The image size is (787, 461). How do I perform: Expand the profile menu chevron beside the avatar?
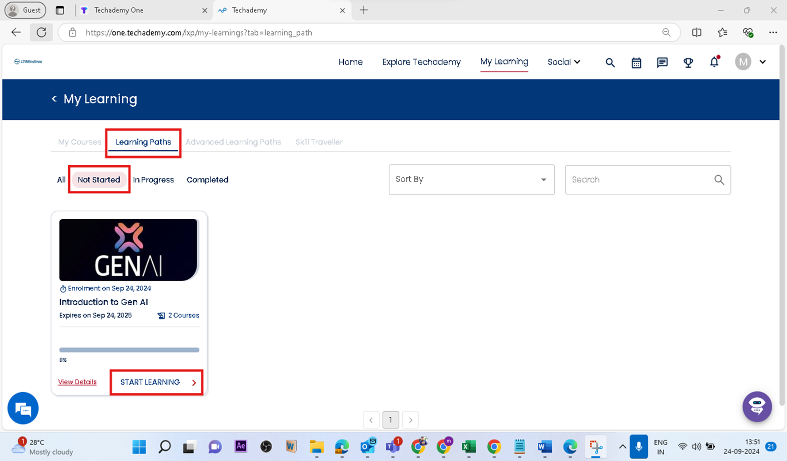[762, 62]
